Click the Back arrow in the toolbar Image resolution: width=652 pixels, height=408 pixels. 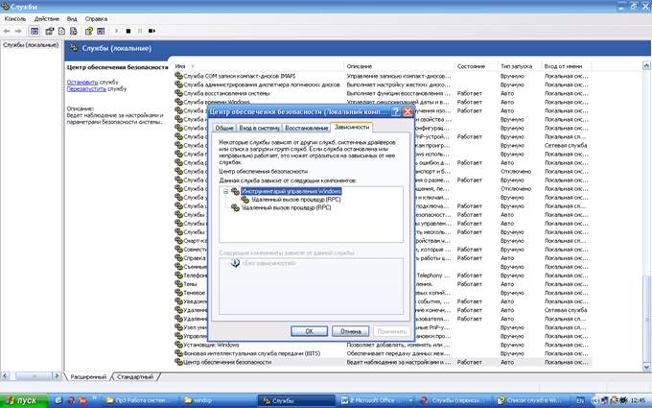7,32
